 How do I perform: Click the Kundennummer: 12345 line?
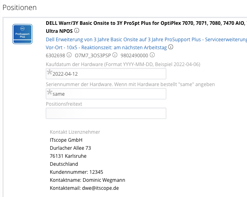click(73, 172)
